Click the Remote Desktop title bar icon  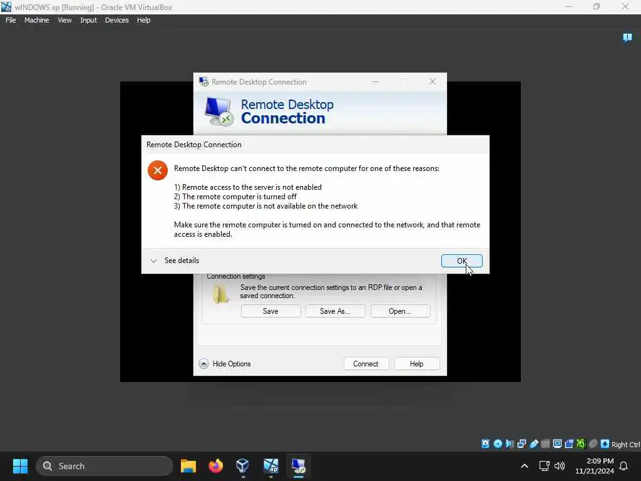pos(203,81)
